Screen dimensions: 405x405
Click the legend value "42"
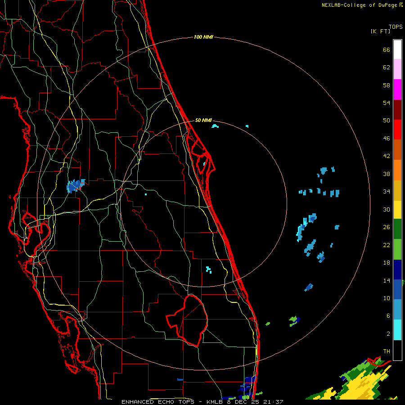point(387,156)
